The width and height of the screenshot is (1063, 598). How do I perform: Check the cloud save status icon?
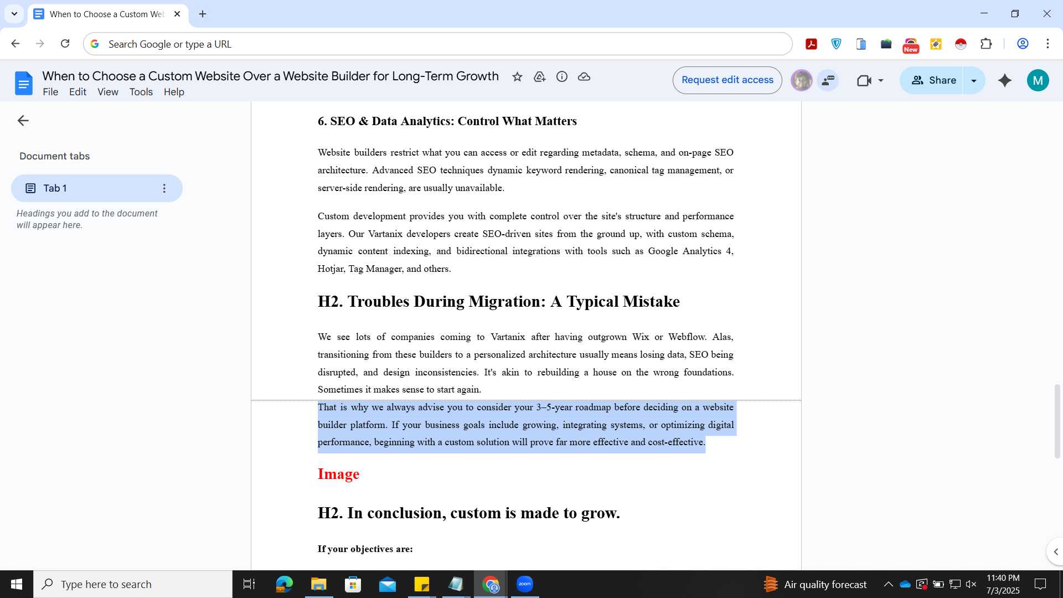pyautogui.click(x=584, y=77)
